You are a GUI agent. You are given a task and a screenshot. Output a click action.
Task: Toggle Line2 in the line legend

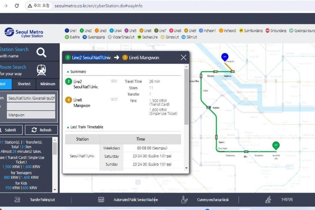[86, 30]
